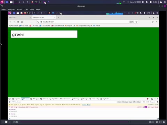This screenshot has width=167, height=125.
Task: Open the VLC Video menu
Action: pyautogui.click(x=26, y=9)
